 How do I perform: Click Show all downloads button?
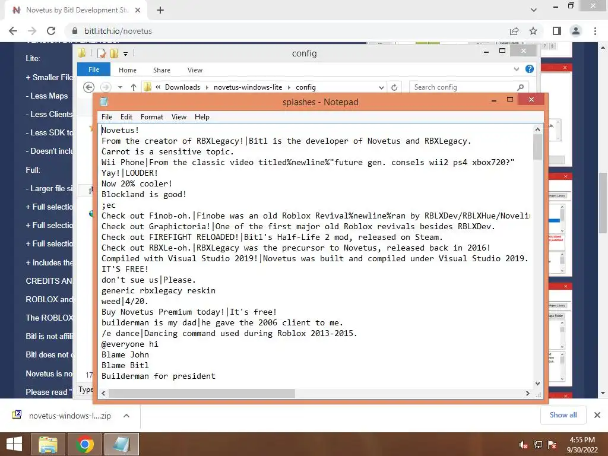coord(563,415)
